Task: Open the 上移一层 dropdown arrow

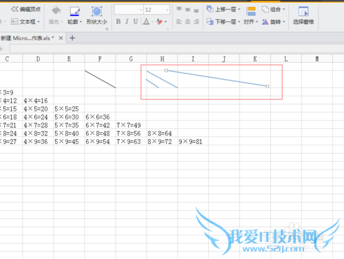Action: coord(239,10)
